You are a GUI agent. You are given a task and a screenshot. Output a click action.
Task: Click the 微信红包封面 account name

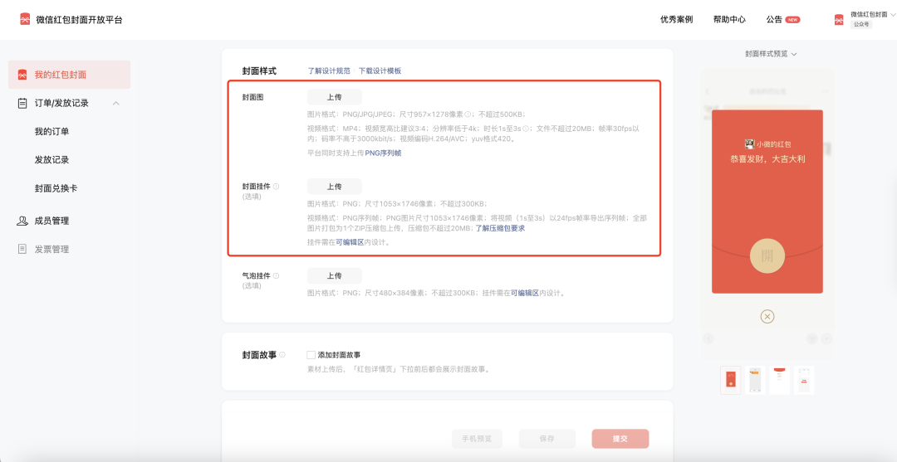869,14
